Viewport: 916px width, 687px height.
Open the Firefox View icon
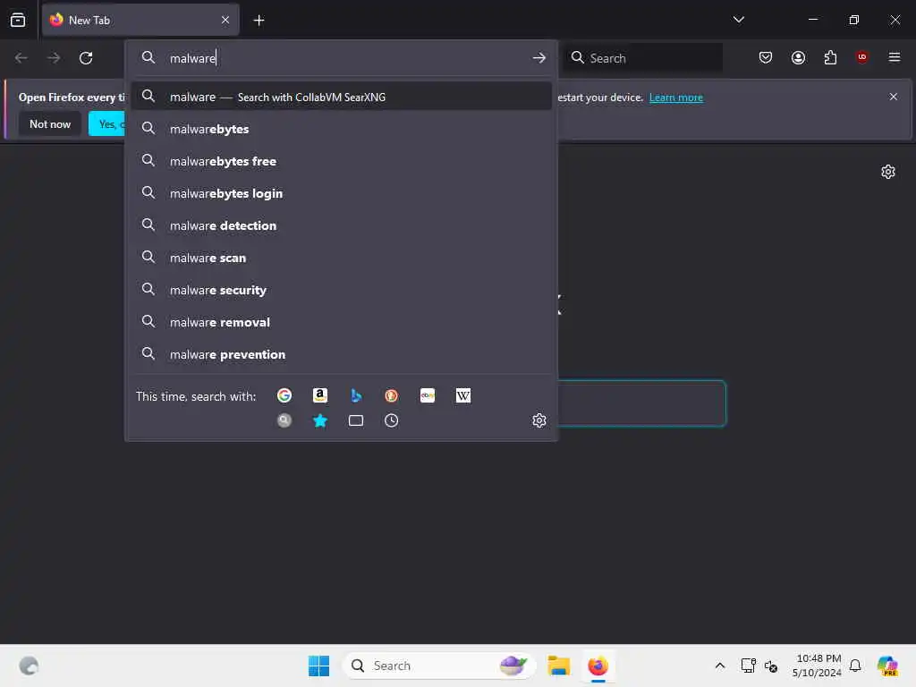click(18, 20)
